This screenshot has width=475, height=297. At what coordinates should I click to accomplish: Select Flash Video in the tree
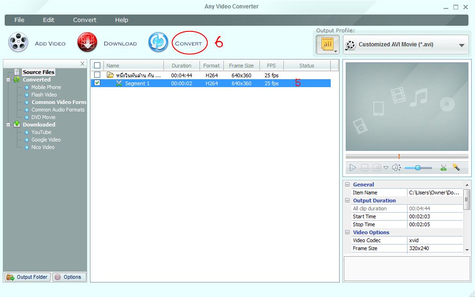coord(44,95)
